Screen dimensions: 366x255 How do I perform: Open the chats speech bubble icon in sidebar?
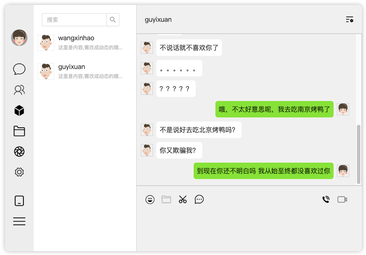click(19, 69)
